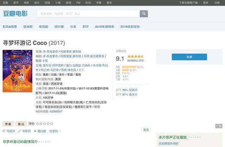Click the 想看 button

(8, 124)
